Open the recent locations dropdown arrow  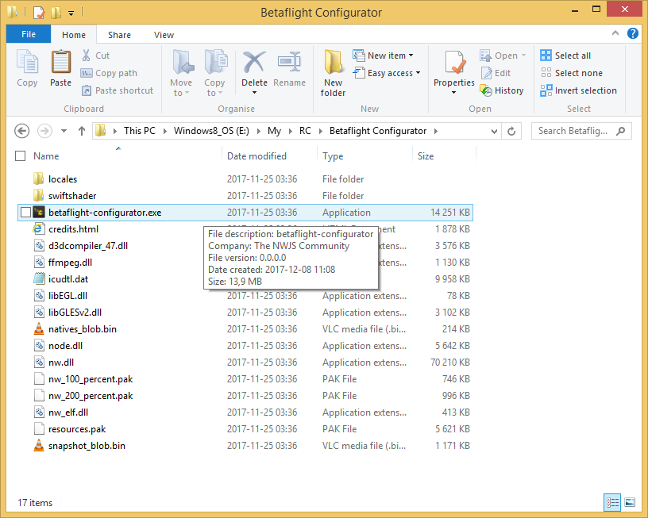pos(64,131)
